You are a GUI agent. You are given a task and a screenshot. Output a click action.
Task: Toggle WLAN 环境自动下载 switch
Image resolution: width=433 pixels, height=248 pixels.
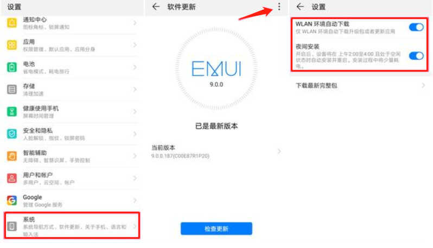(x=416, y=27)
